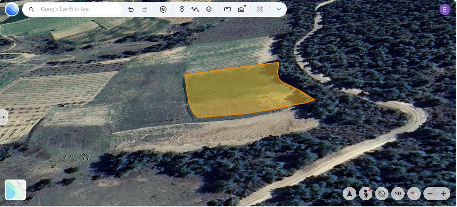
Task: Click the imagery icon with red dot
Action: 241,9
